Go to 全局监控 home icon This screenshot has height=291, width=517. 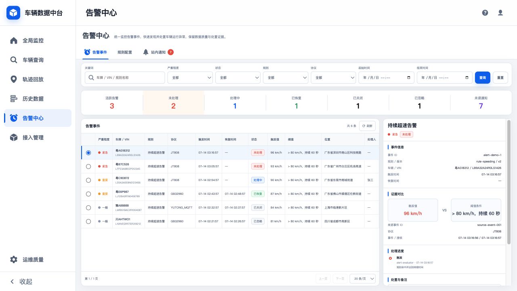click(x=14, y=40)
